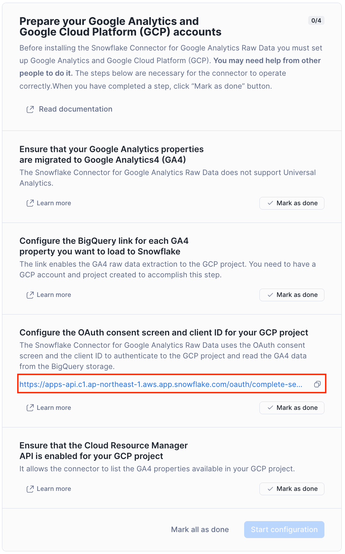
Task: Click the 0/4 progress badge
Action: click(x=316, y=21)
